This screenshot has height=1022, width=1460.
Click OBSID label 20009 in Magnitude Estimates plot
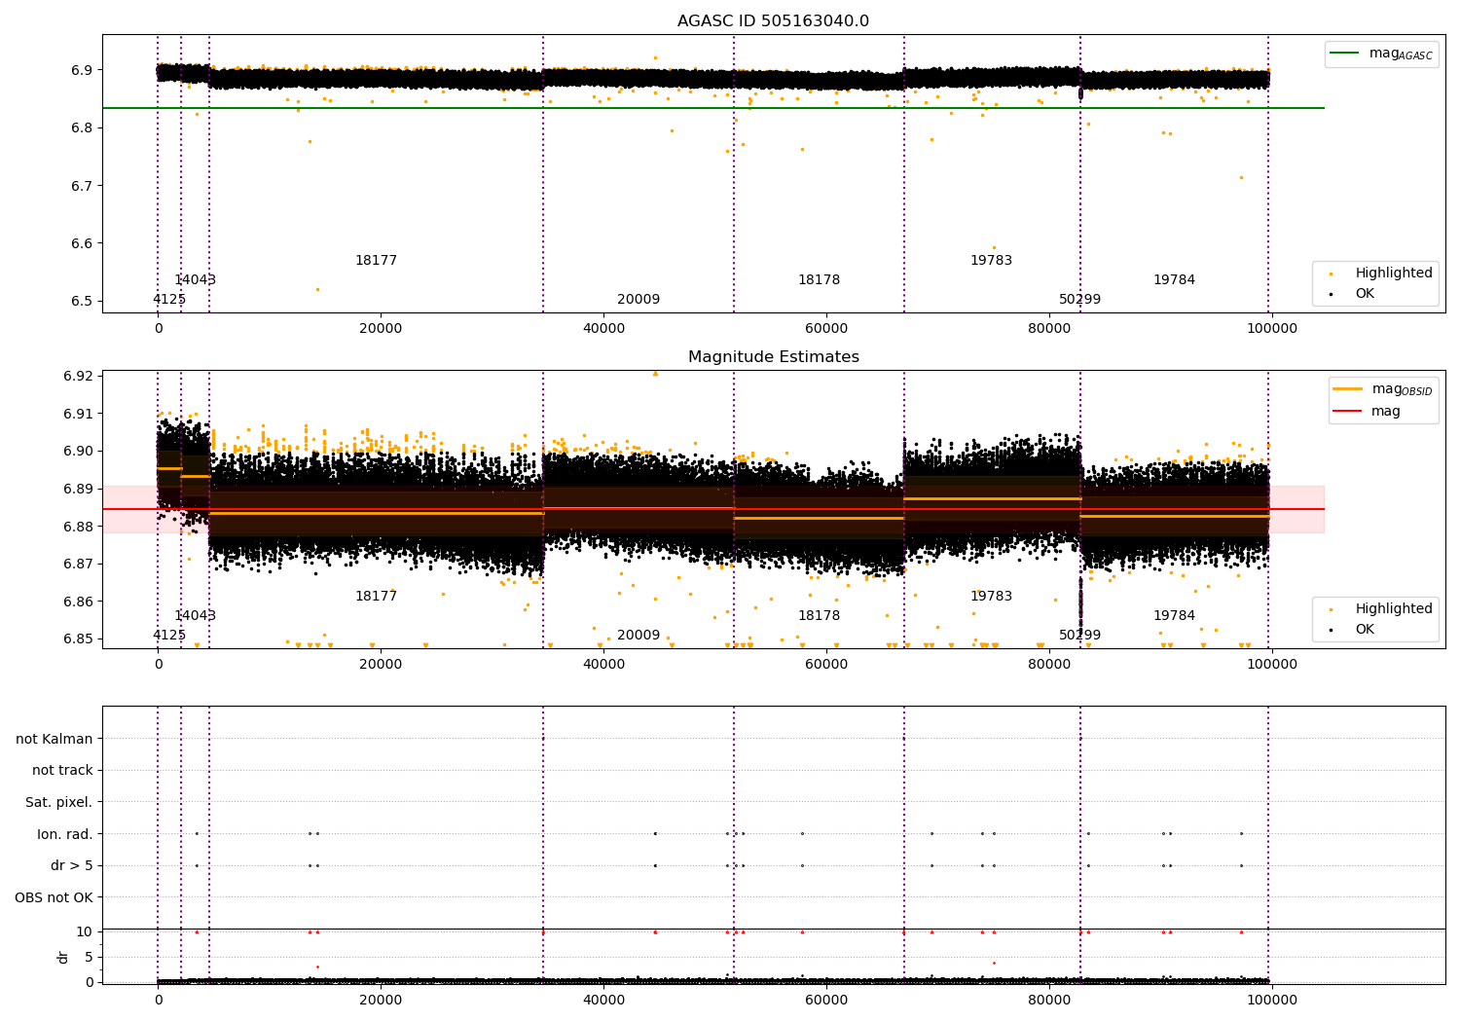tap(639, 636)
